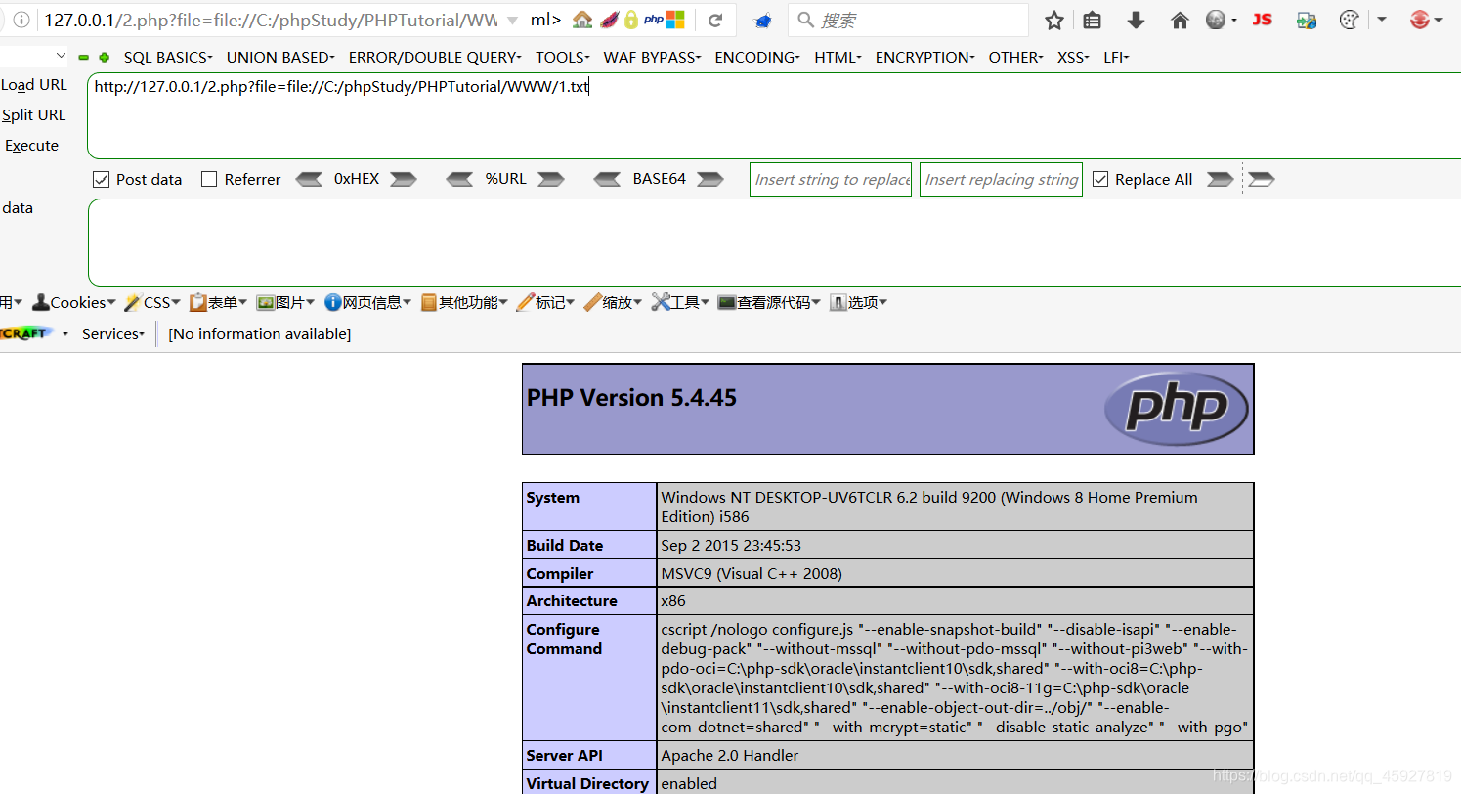Open the 选项 menu

(858, 303)
